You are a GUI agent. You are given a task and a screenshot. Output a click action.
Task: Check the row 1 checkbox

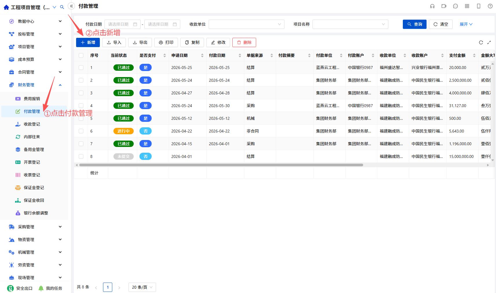click(81, 68)
